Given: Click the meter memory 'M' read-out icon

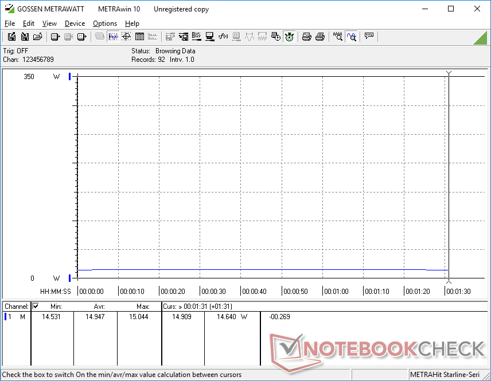Looking at the screenshot, I should click(x=81, y=37).
